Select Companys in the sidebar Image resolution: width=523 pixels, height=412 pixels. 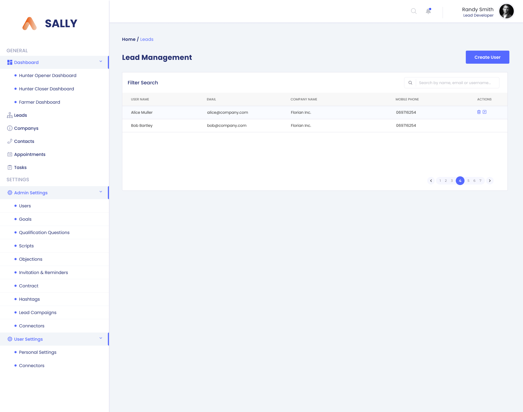point(26,128)
